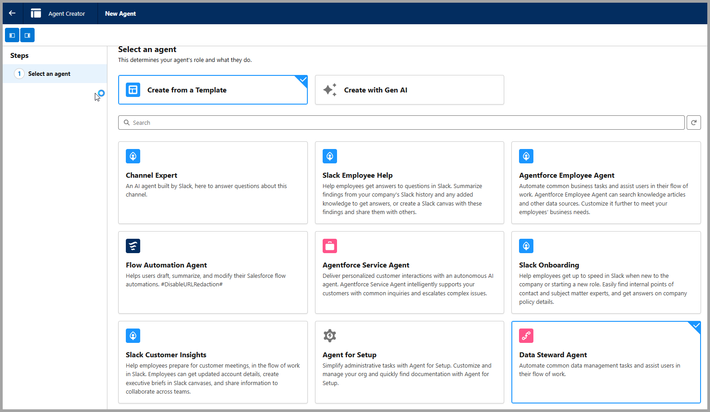Choose Create from a Template option
This screenshot has width=710, height=412.
(x=213, y=90)
